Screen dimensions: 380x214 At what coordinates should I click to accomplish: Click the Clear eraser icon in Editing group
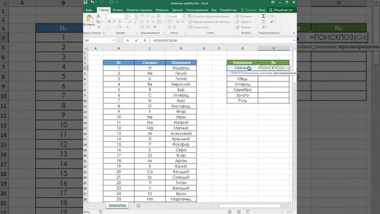(x=264, y=27)
